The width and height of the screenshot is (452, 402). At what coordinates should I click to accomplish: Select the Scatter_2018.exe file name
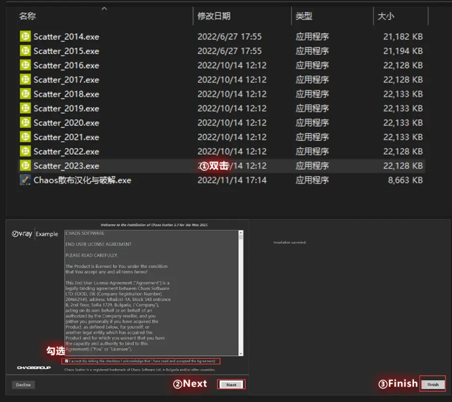66,94
